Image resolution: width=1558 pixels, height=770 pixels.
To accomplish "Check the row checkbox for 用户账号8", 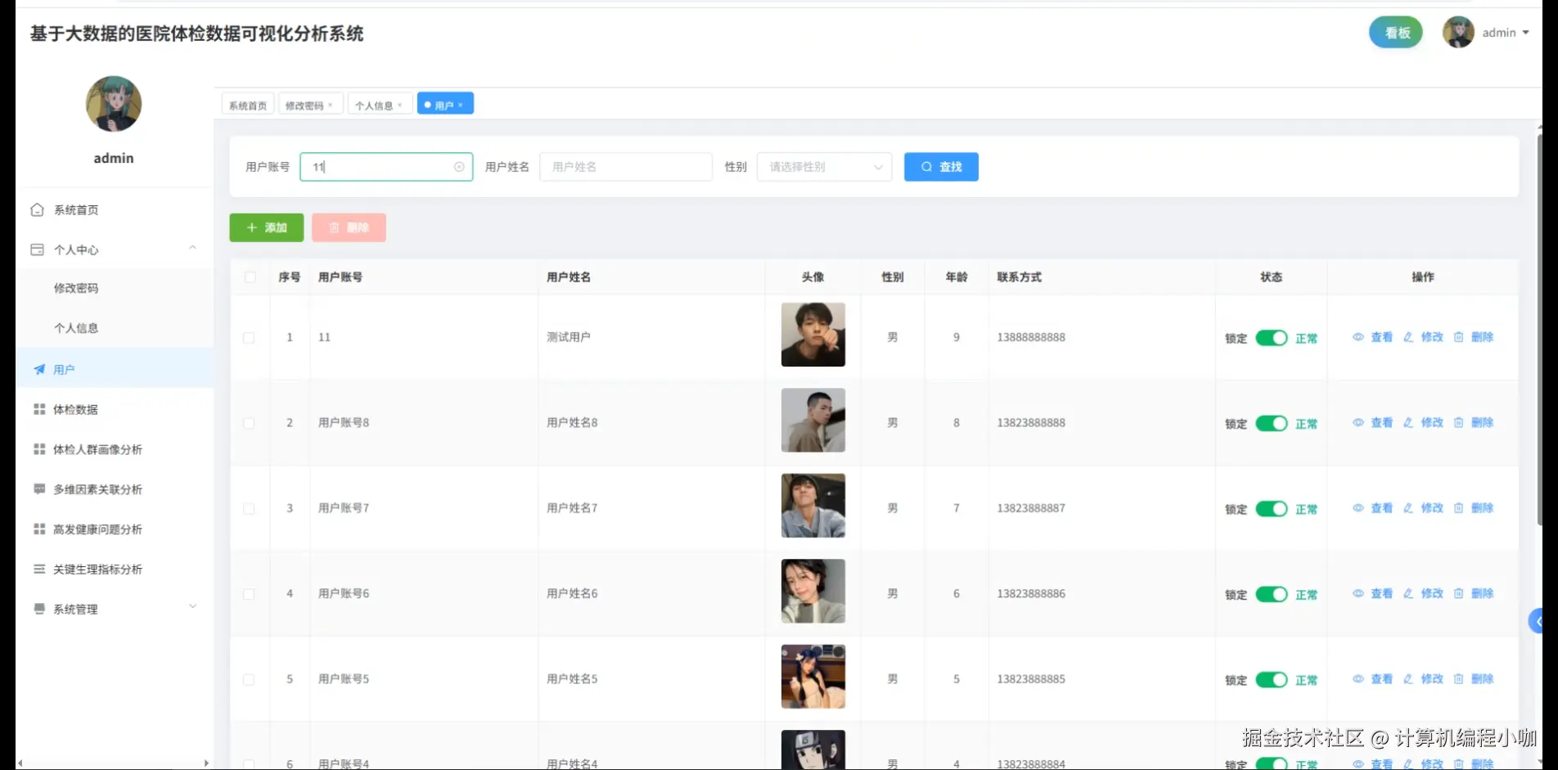I will point(249,423).
